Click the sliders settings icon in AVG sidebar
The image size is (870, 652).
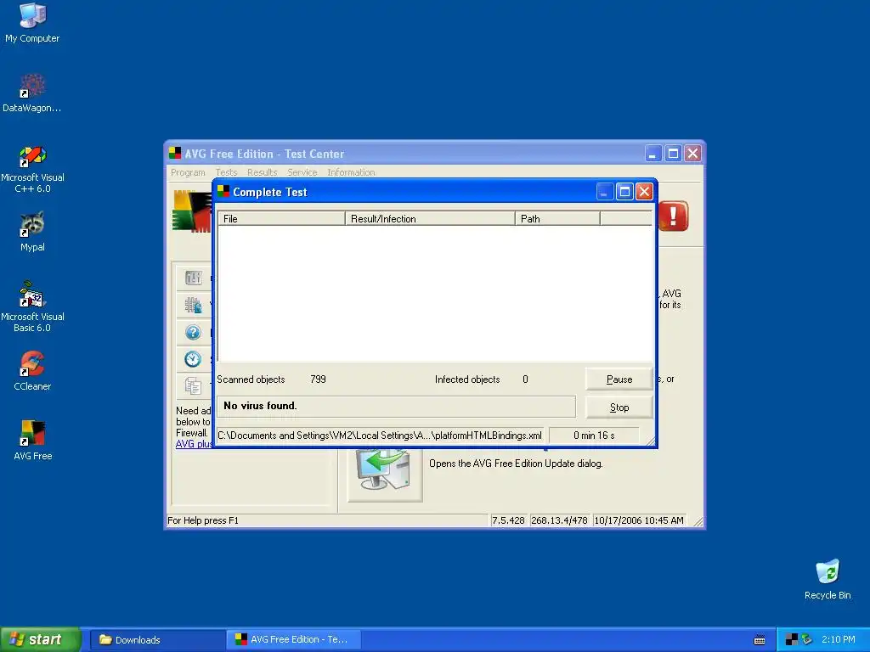193,278
